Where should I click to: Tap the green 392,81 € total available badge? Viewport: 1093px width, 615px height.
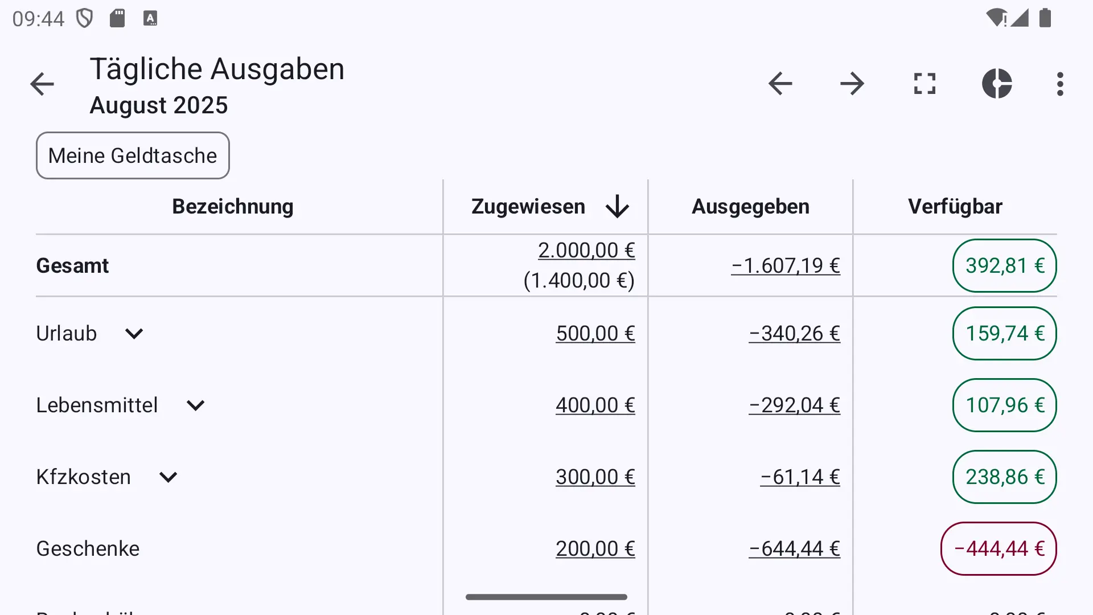pyautogui.click(x=1005, y=266)
